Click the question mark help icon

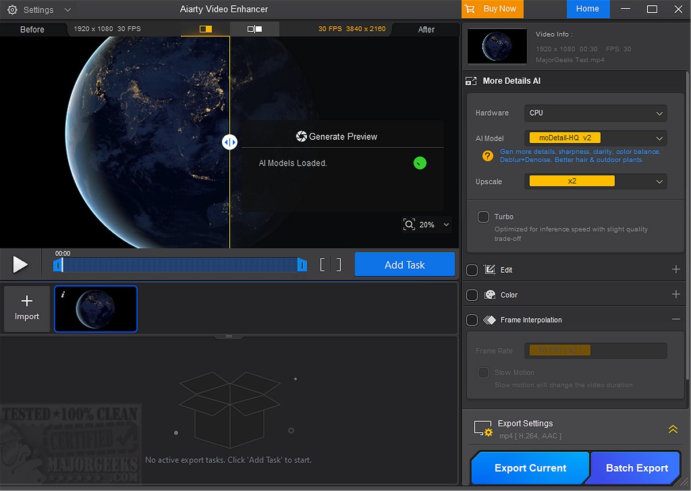click(x=487, y=156)
